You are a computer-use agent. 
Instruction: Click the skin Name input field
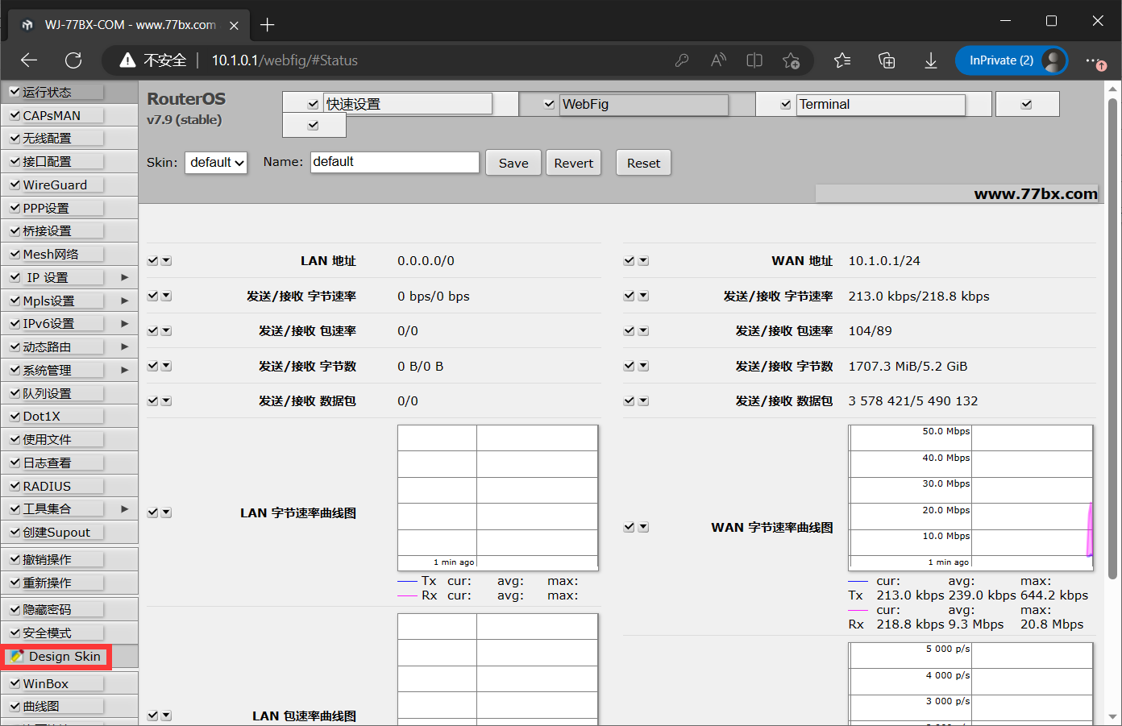point(394,162)
